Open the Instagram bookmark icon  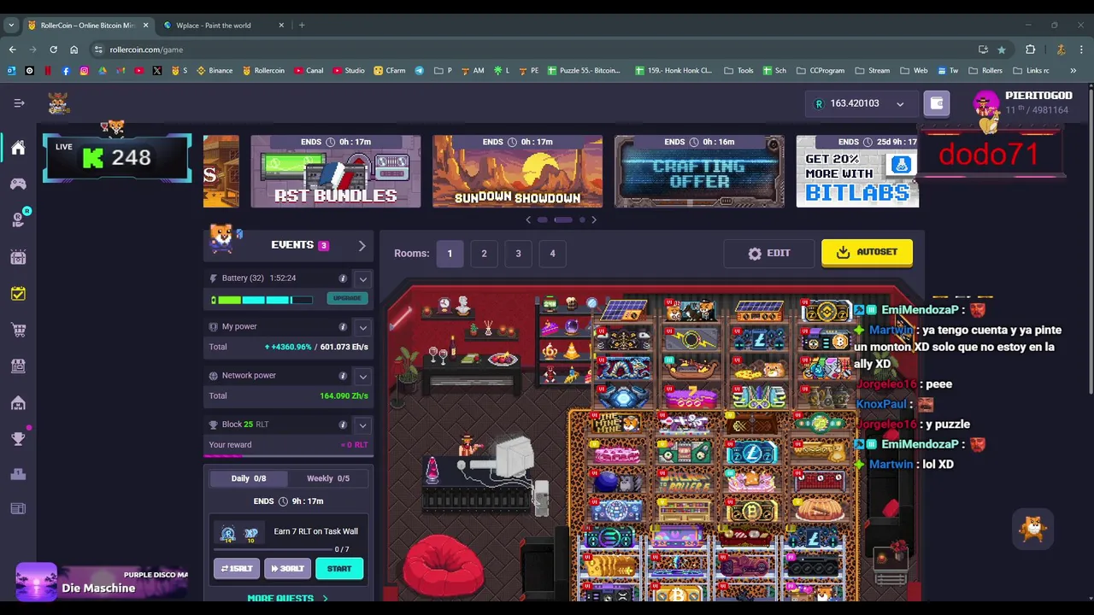point(84,71)
